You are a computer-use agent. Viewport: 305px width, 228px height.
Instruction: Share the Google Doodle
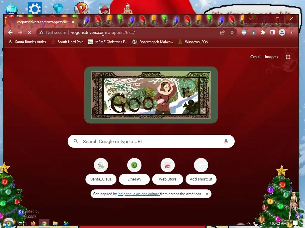coord(203,111)
